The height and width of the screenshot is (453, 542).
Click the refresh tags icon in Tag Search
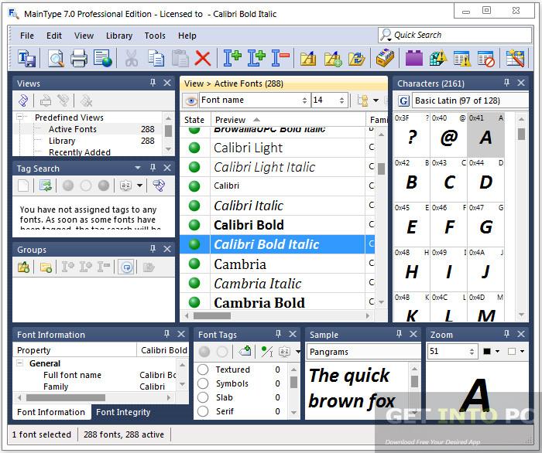46,186
